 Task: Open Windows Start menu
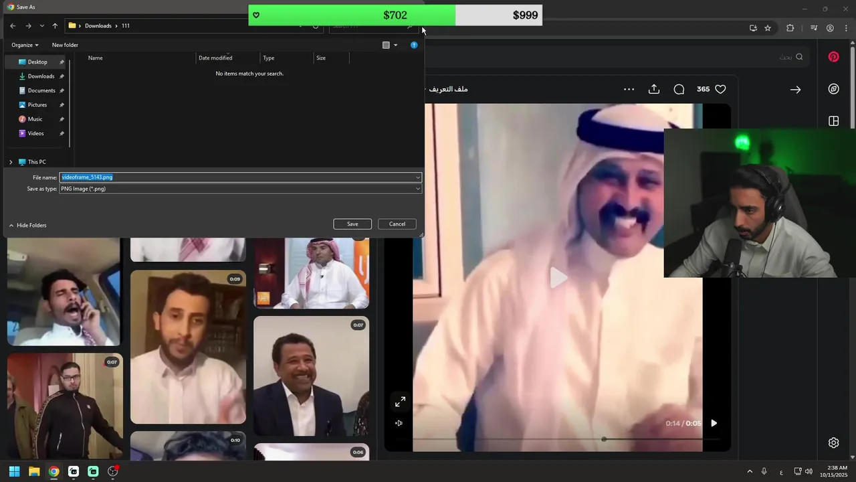14,471
